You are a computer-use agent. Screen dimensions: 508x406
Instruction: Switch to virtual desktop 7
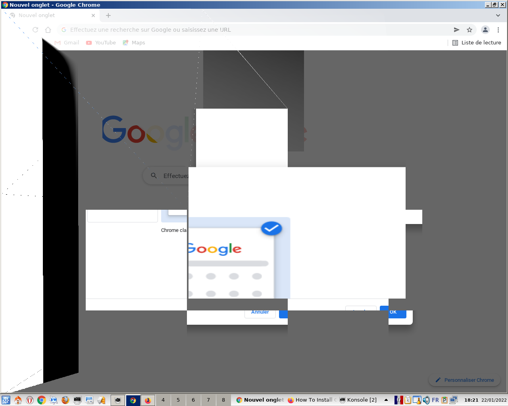point(208,400)
